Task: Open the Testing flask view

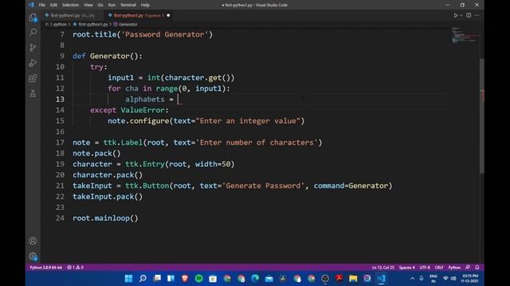Action: coord(33,94)
